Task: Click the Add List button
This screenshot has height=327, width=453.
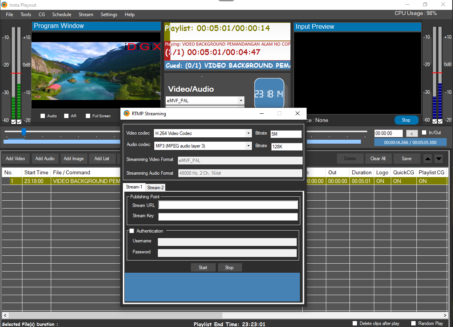Action: click(102, 159)
